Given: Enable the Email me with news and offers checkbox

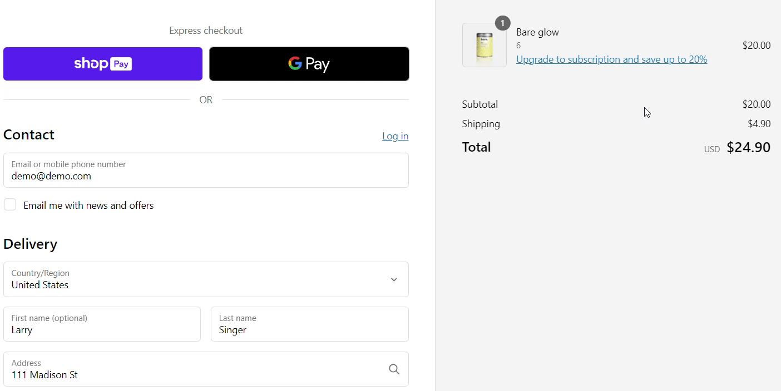Looking at the screenshot, I should [10, 204].
